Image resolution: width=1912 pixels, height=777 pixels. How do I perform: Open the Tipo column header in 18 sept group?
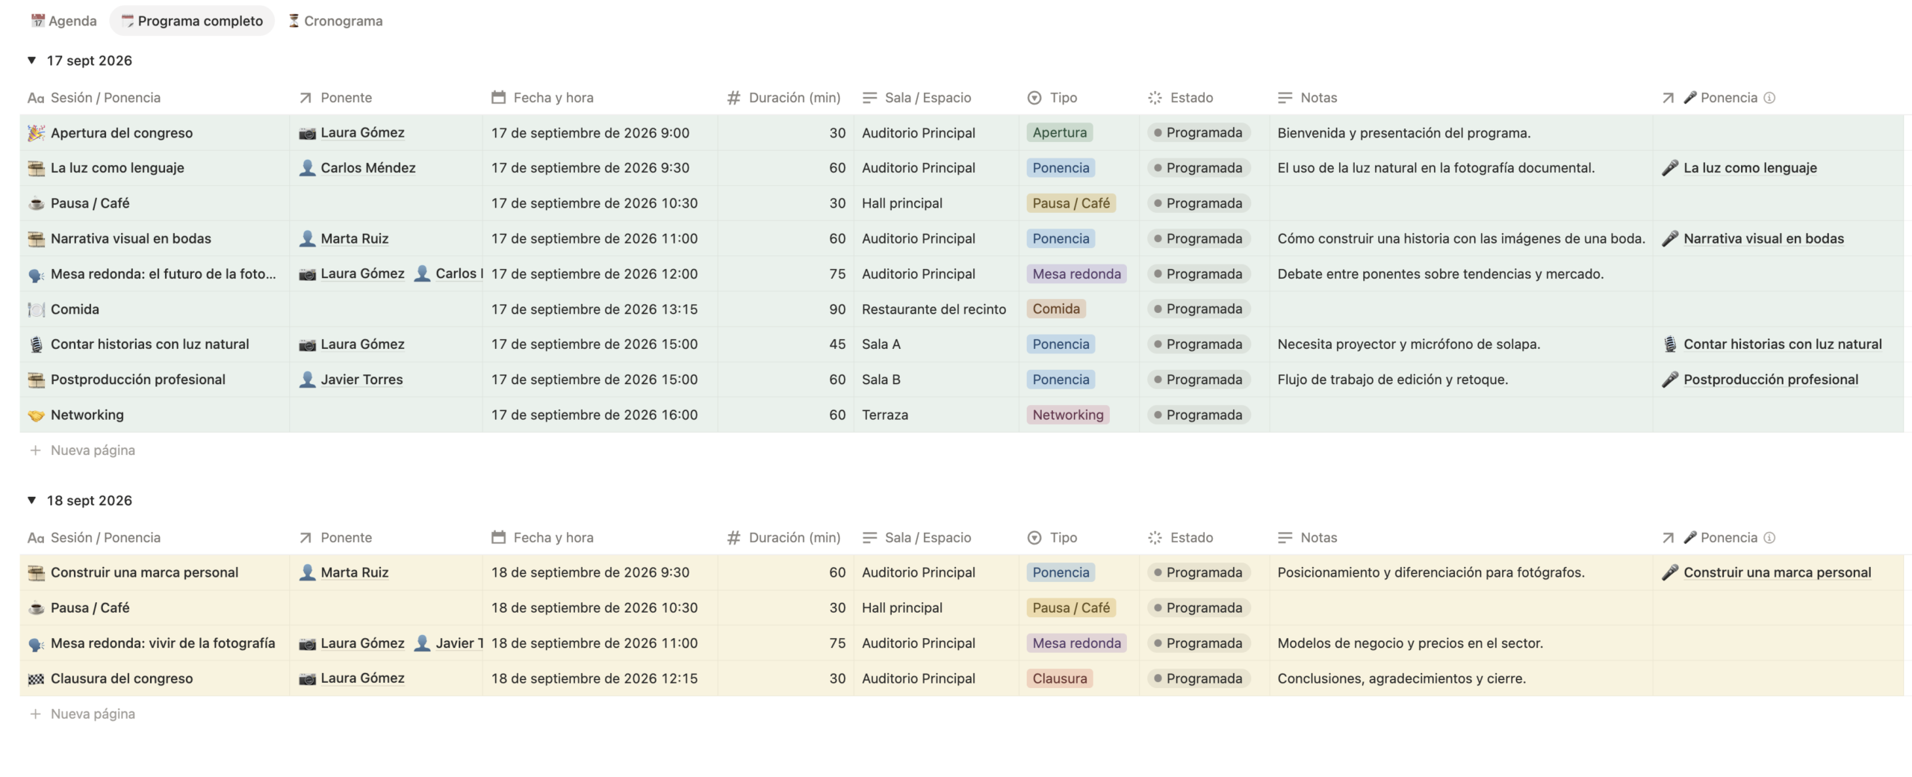[1052, 538]
